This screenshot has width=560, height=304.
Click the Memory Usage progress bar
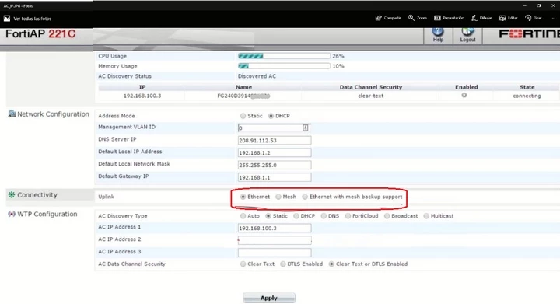pos(284,66)
